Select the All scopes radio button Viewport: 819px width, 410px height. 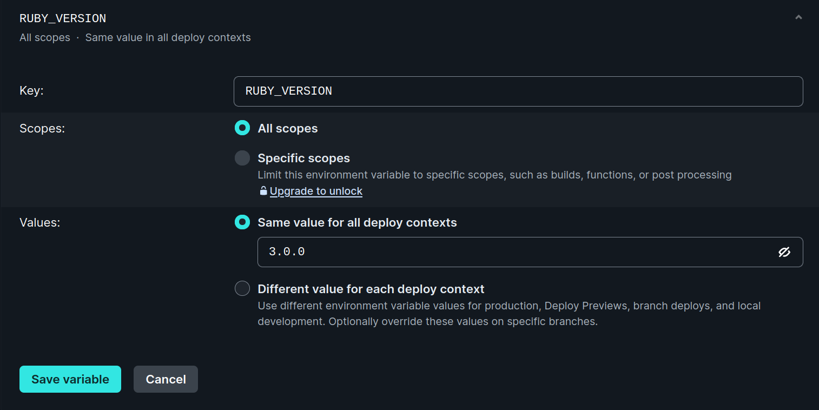pyautogui.click(x=242, y=128)
